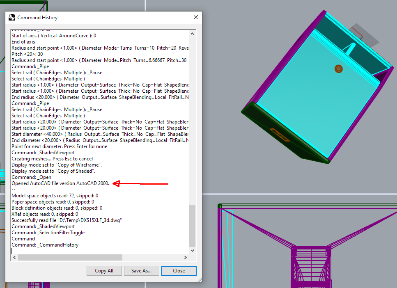Viewport: 397px width, 288px height.
Task: Click the line 'Start of axis ( Vertical AroundCurve ): 0'
Action: (x=54, y=36)
